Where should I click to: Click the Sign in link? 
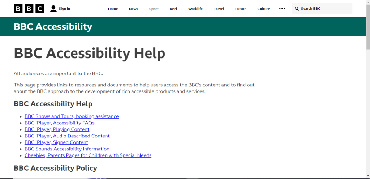coord(64,9)
